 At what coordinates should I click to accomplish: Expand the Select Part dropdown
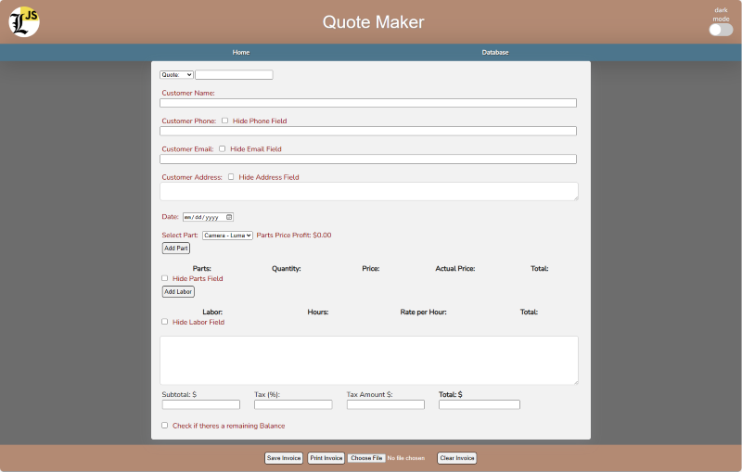point(227,235)
